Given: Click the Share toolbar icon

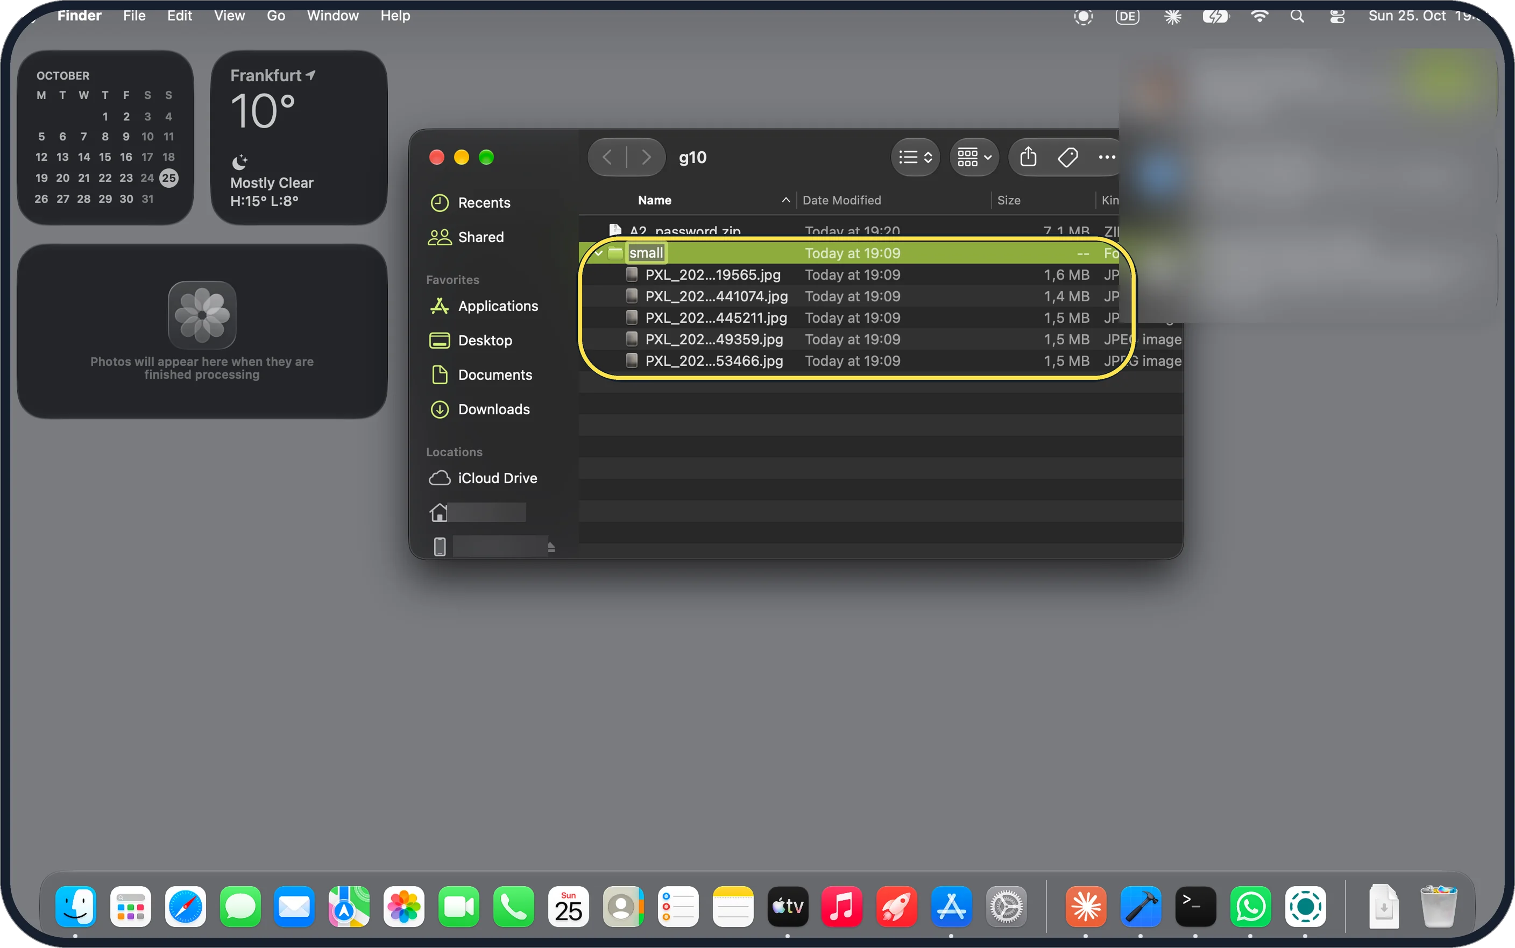Looking at the screenshot, I should point(1028,157).
